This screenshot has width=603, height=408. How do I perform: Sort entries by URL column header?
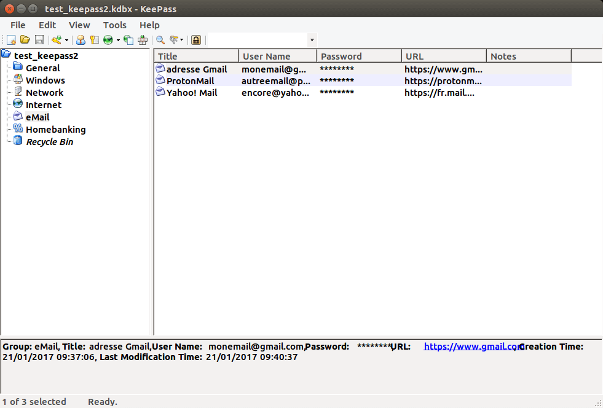444,56
